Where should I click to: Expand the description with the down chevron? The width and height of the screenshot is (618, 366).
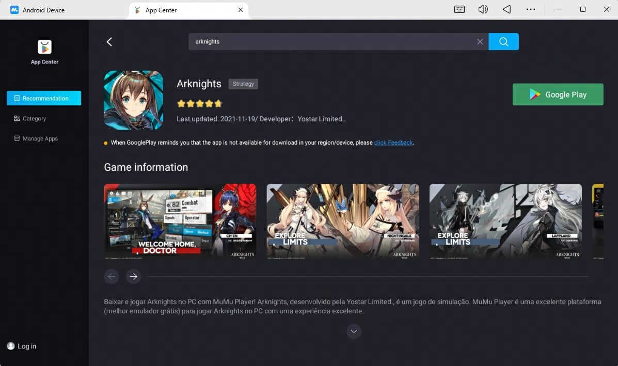(354, 331)
